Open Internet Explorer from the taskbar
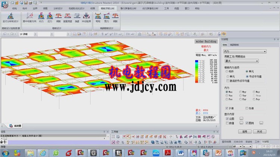 pos(43,153)
